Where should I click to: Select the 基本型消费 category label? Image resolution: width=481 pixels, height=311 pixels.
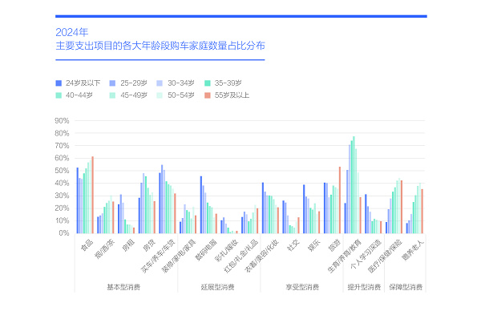[123, 287]
